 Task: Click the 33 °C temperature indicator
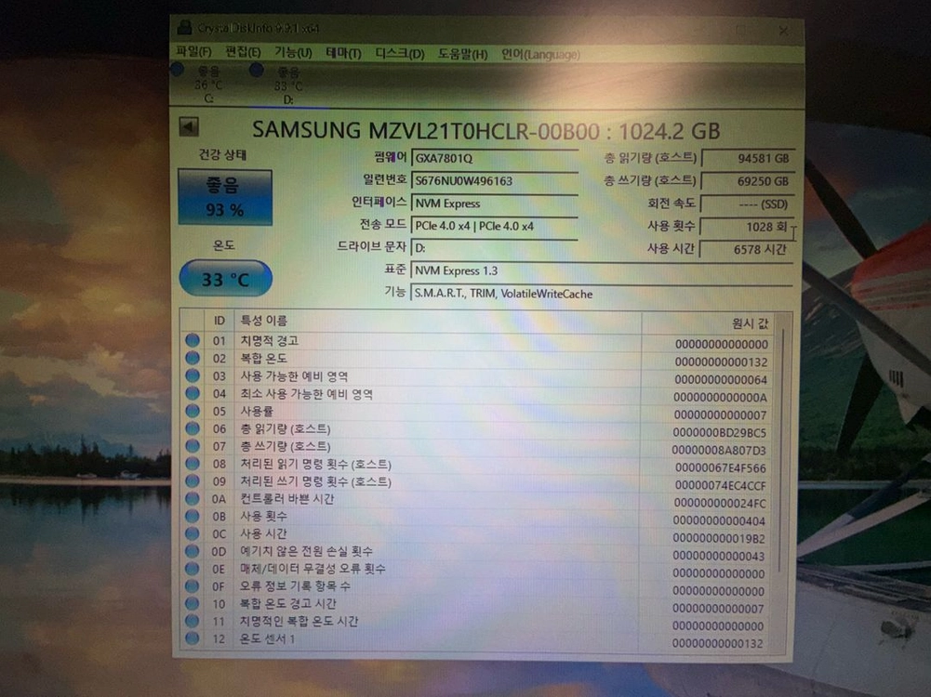click(226, 278)
